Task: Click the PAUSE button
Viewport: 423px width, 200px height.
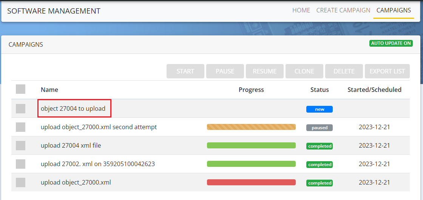Action: coord(225,71)
